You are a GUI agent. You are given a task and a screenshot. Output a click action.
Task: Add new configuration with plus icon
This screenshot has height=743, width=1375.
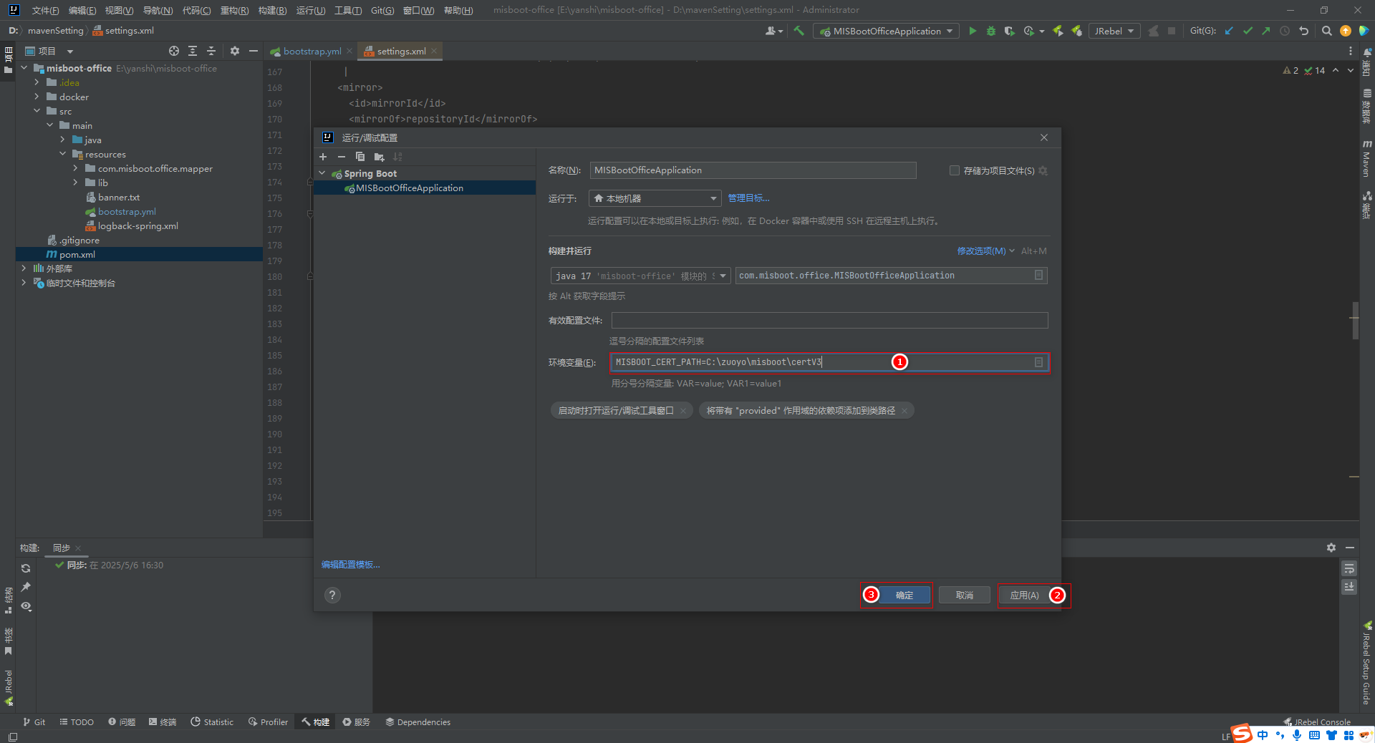323,157
